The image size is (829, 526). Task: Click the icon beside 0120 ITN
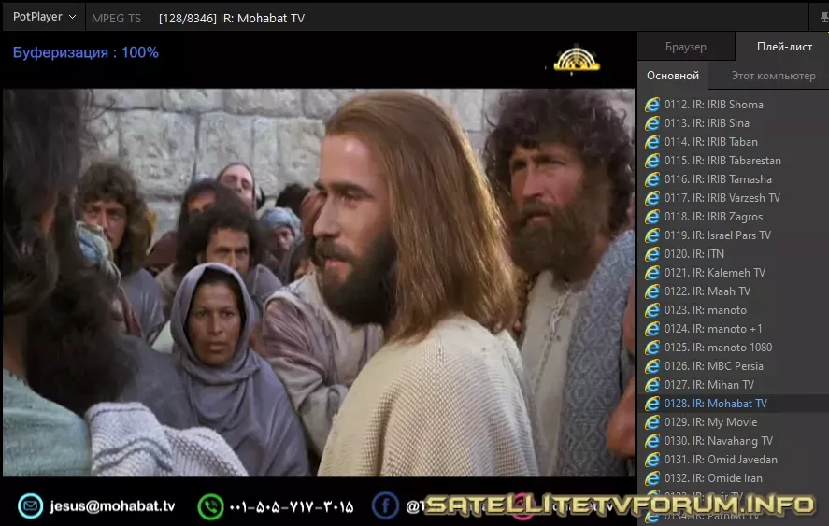coord(652,254)
